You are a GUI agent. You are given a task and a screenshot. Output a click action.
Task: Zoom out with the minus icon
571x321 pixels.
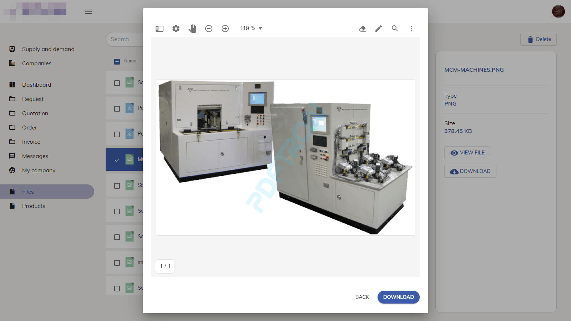209,29
